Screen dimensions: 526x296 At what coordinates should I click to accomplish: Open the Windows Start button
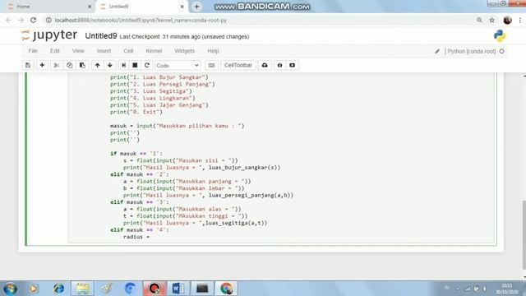pyautogui.click(x=10, y=289)
